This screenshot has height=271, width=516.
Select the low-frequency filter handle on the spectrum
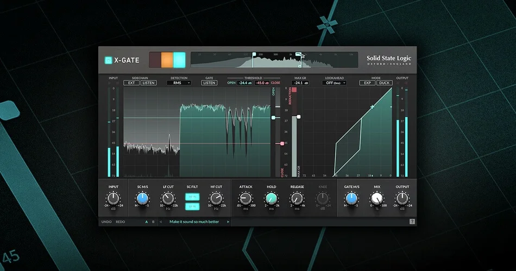pyautogui.click(x=254, y=55)
